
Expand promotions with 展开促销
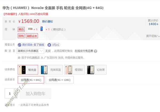pyautogui.click(x=153, y=36)
